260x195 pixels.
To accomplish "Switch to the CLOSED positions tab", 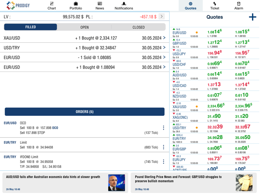I will click(138, 27).
